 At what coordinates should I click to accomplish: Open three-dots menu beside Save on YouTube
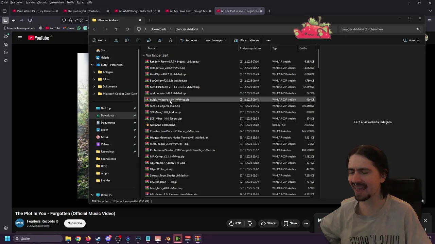coord(306,223)
